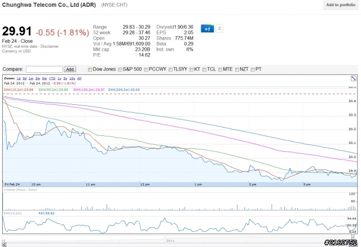
Task: Click the timeline scroll left arrow
Action: pyautogui.click(x=4, y=245)
